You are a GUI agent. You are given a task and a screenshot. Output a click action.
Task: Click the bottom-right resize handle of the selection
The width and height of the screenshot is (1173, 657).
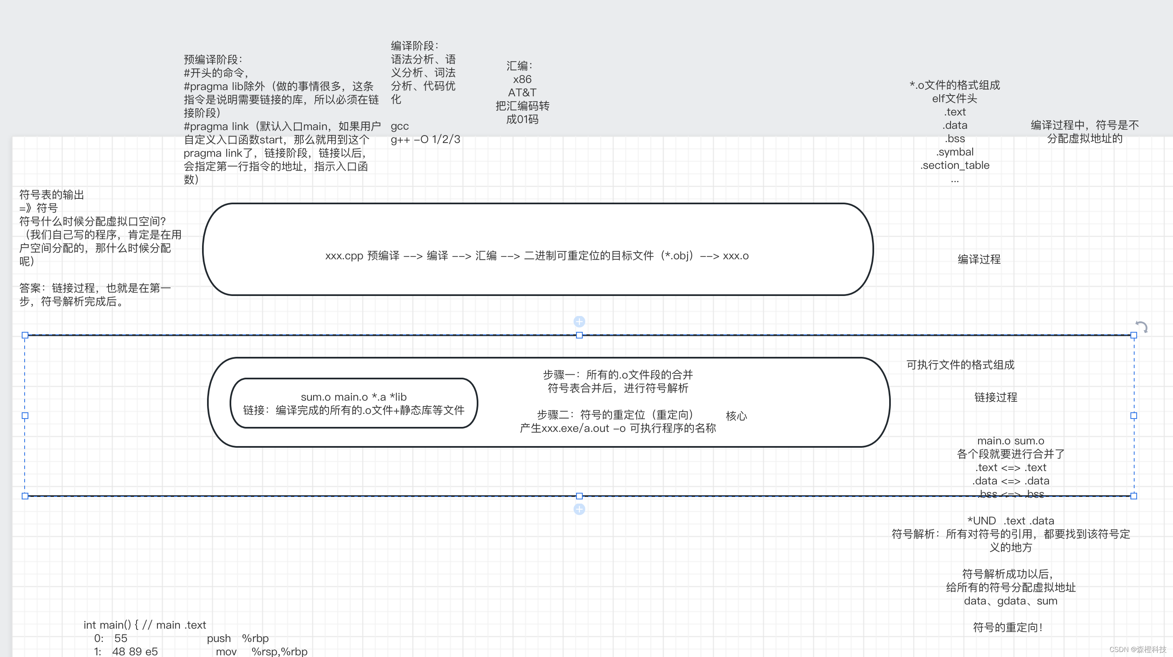click(x=1133, y=496)
